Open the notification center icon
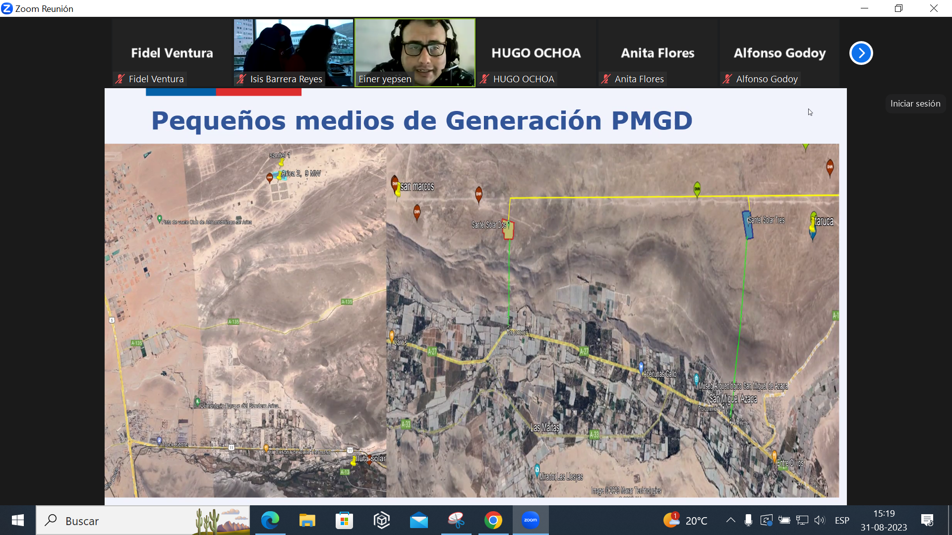Image resolution: width=952 pixels, height=535 pixels. click(927, 520)
